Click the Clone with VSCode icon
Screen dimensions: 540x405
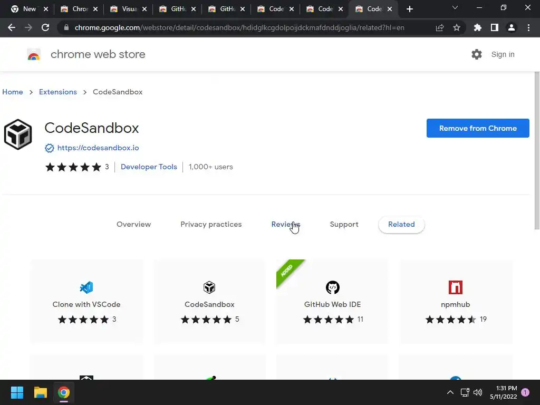[x=86, y=287]
